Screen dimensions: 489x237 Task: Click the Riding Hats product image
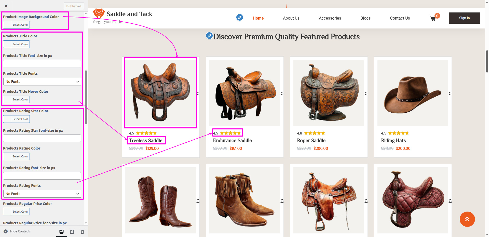click(413, 93)
